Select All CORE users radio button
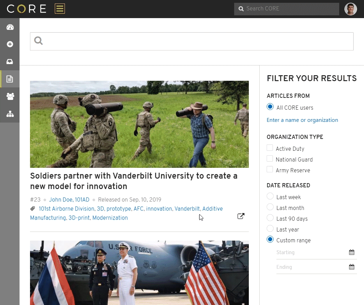Viewport: 364px width, 305px height. tap(270, 107)
